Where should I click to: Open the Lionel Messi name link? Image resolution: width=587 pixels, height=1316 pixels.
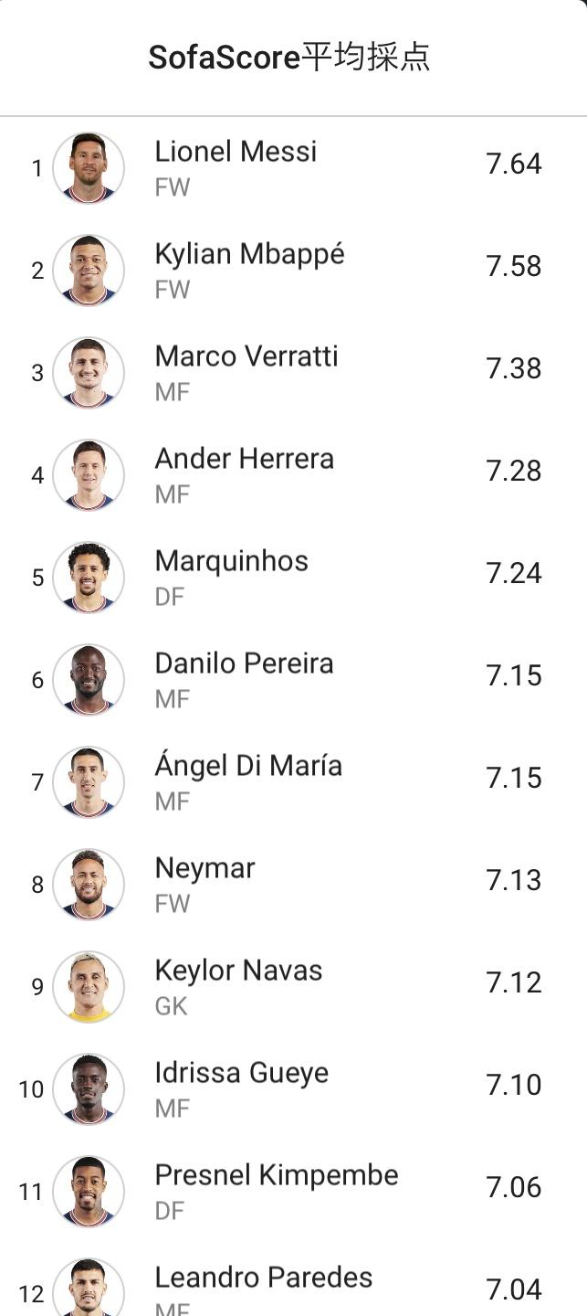[236, 151]
